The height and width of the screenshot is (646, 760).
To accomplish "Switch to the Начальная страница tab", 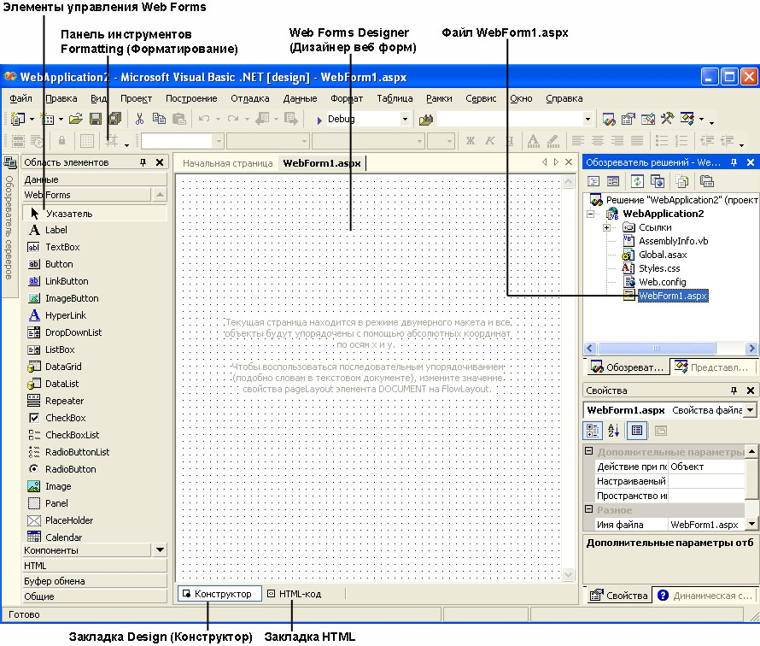I will pyautogui.click(x=228, y=163).
